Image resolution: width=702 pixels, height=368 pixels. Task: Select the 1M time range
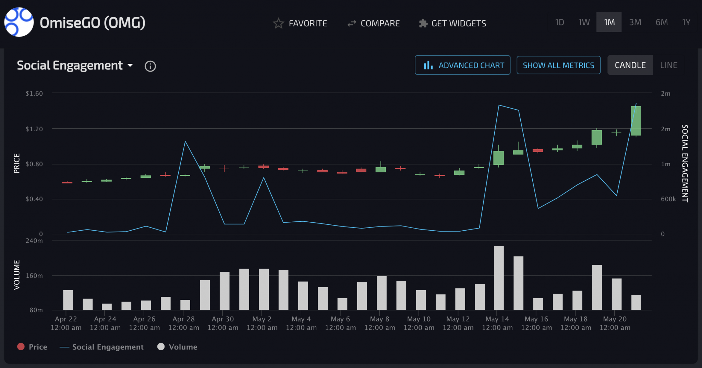click(x=609, y=22)
